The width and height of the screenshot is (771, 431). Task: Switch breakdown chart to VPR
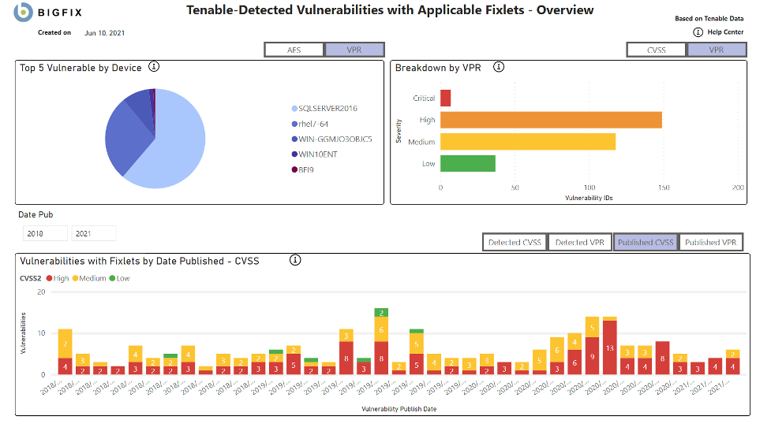click(x=717, y=50)
